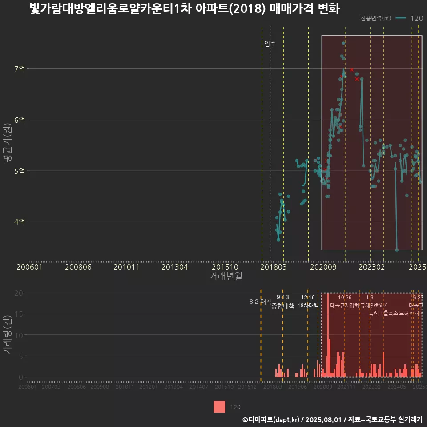427x427 pixels.
Task: Click the 202302 tick label on the price chart
Action: pos(372,267)
